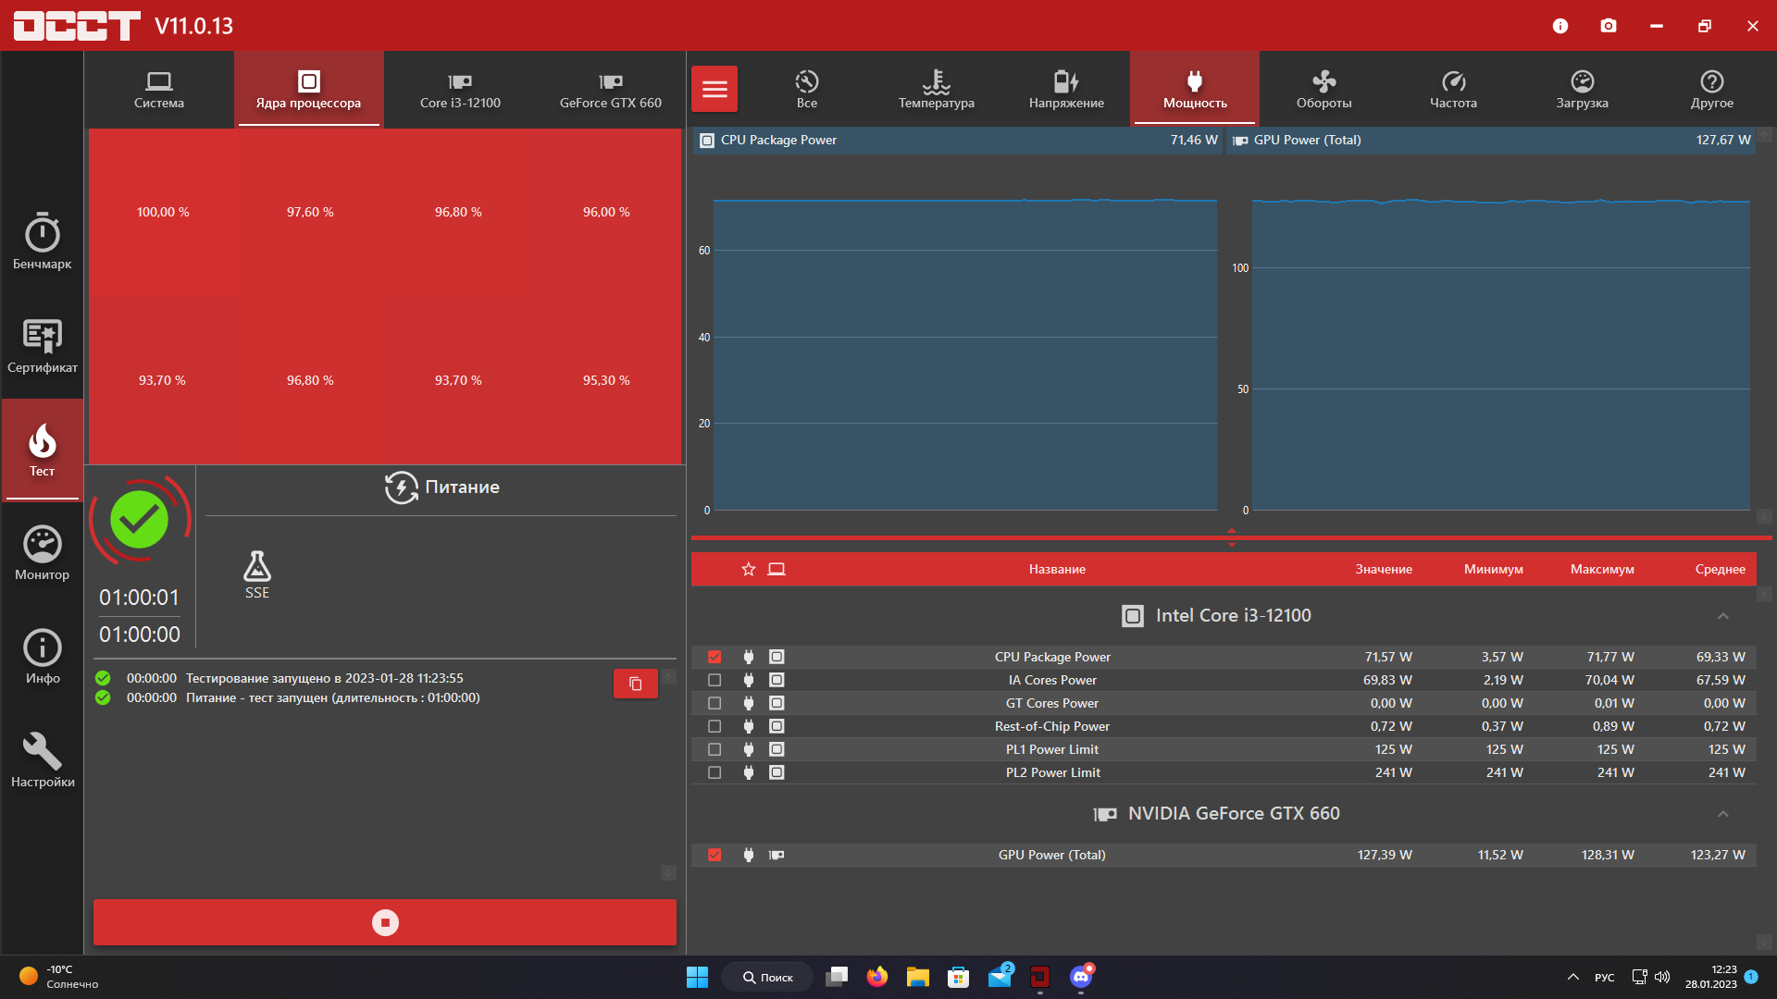Switch to the Ядра процессора tab
This screenshot has height=999, width=1777.
[309, 89]
